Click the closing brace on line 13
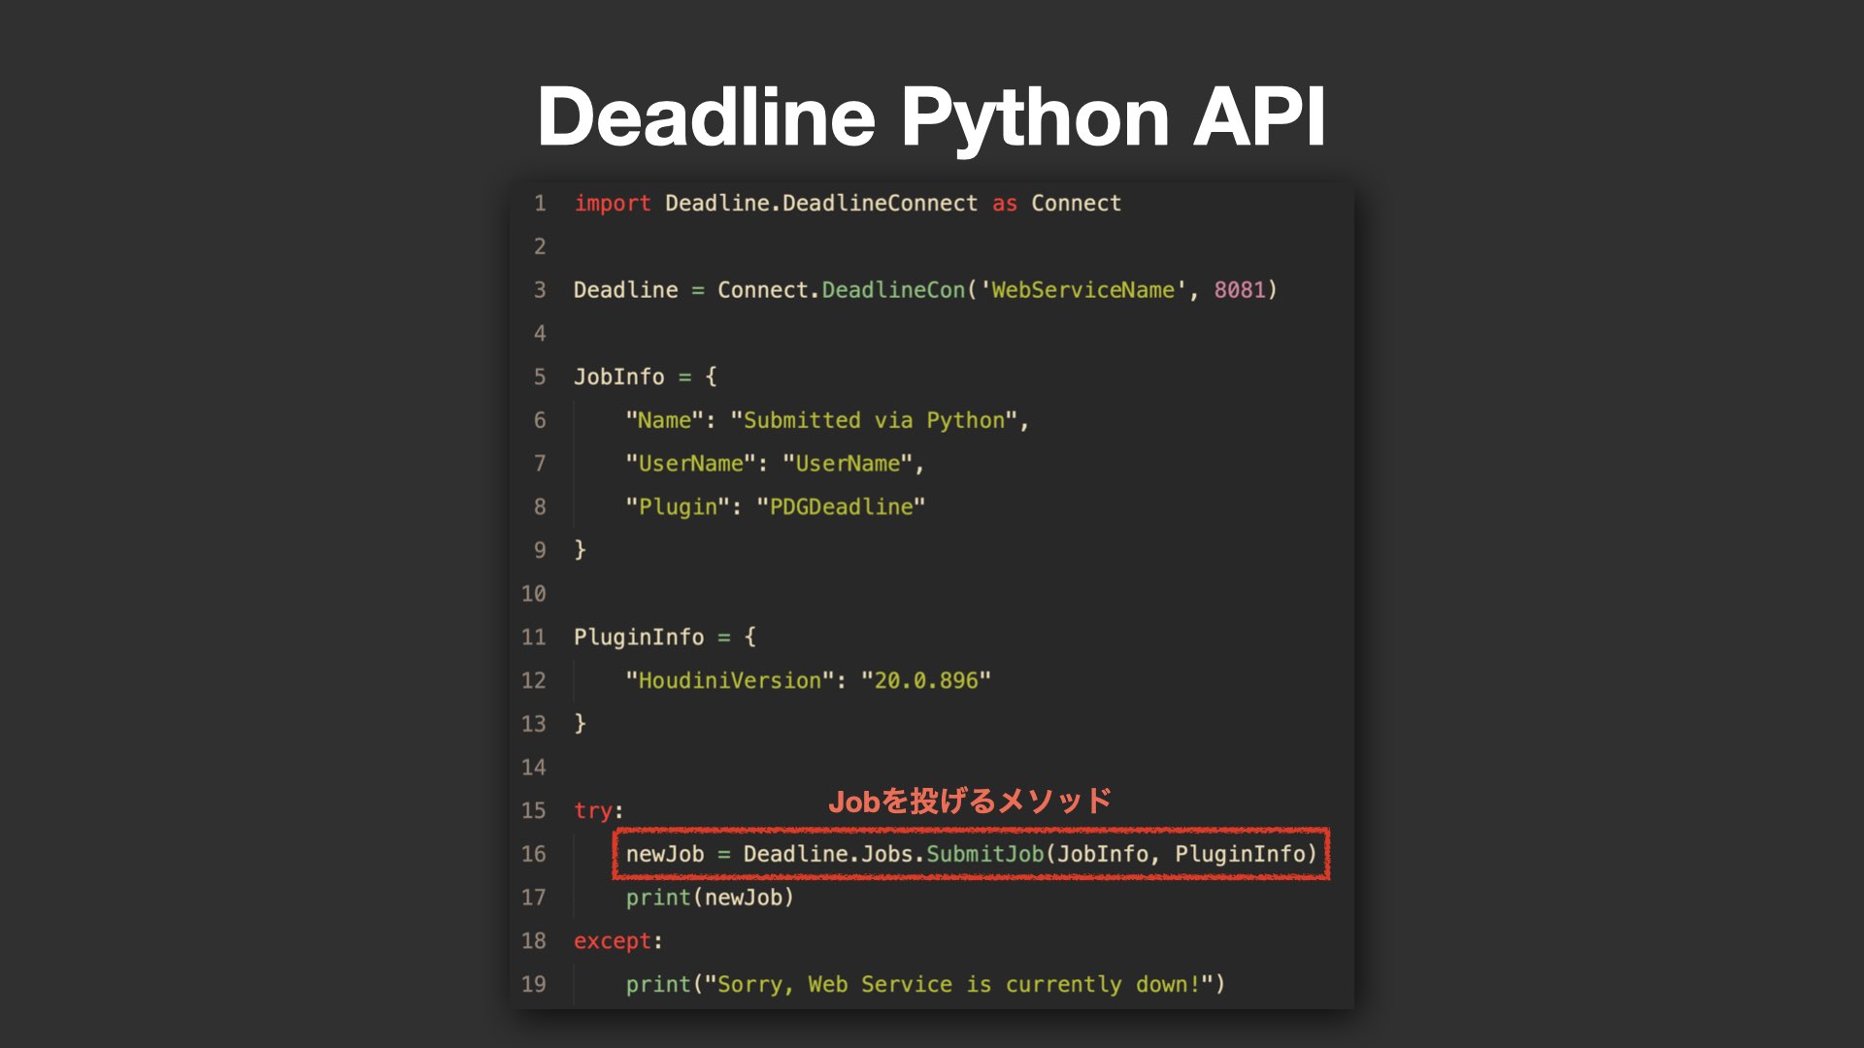 coord(580,723)
